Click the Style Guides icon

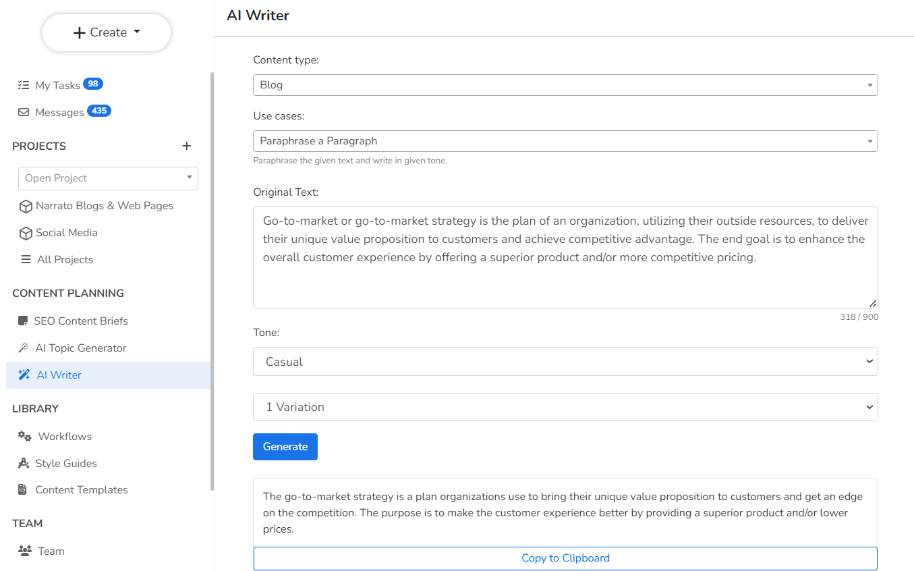24,464
